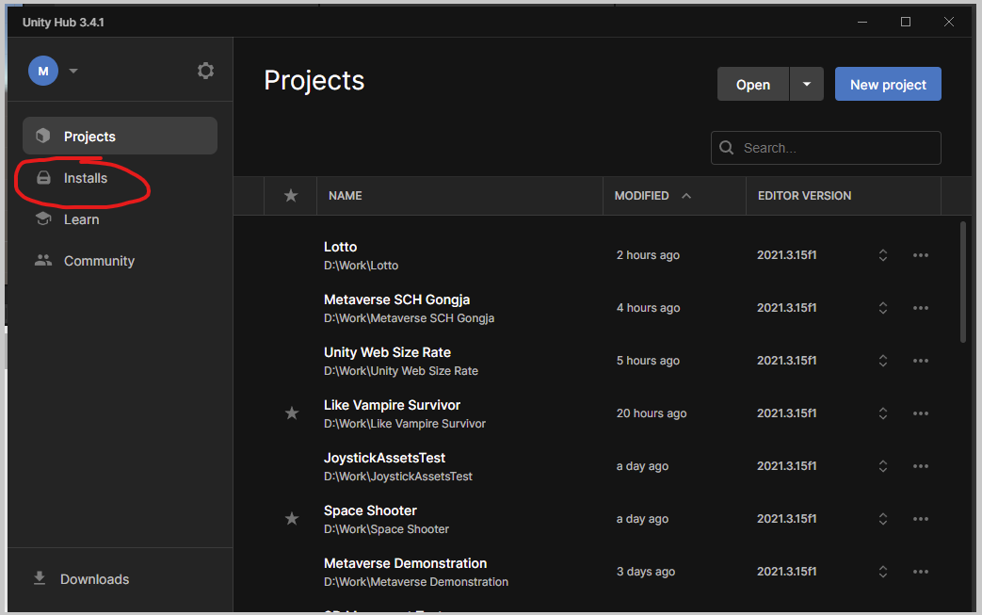
Task: Focus the project Search field
Action: tap(826, 148)
